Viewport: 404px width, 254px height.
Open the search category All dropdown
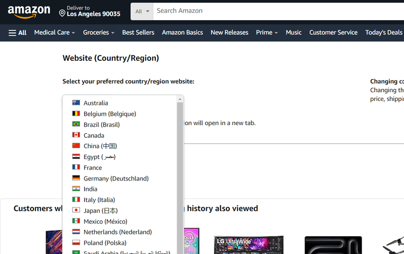tap(142, 11)
